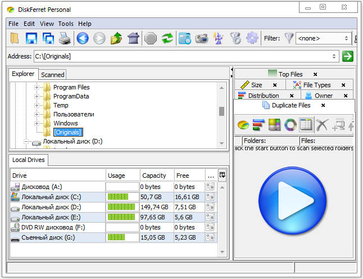363x279 pixels.
Task: Open the Edit menu
Action: (29, 24)
